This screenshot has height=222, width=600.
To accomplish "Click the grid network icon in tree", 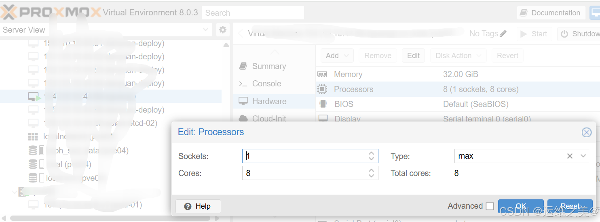I will click(x=33, y=137).
